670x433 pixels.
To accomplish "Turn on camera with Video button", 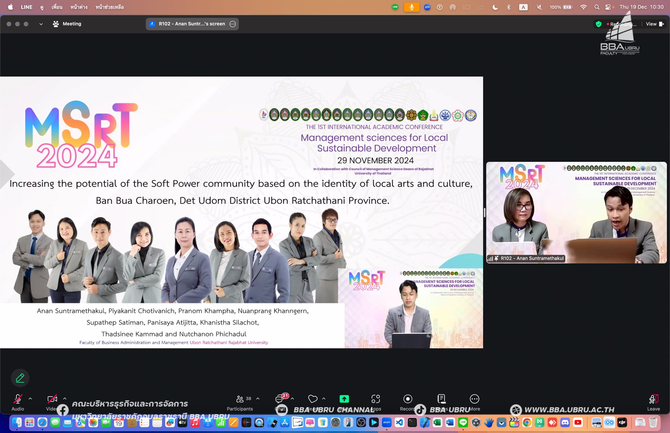I will tap(52, 399).
